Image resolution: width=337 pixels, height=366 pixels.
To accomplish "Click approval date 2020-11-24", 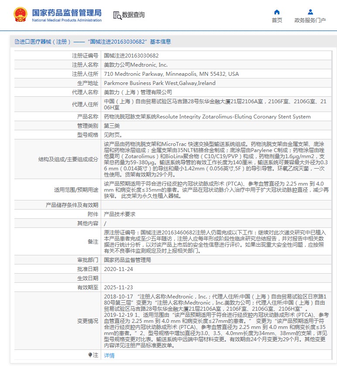I will [119, 269].
